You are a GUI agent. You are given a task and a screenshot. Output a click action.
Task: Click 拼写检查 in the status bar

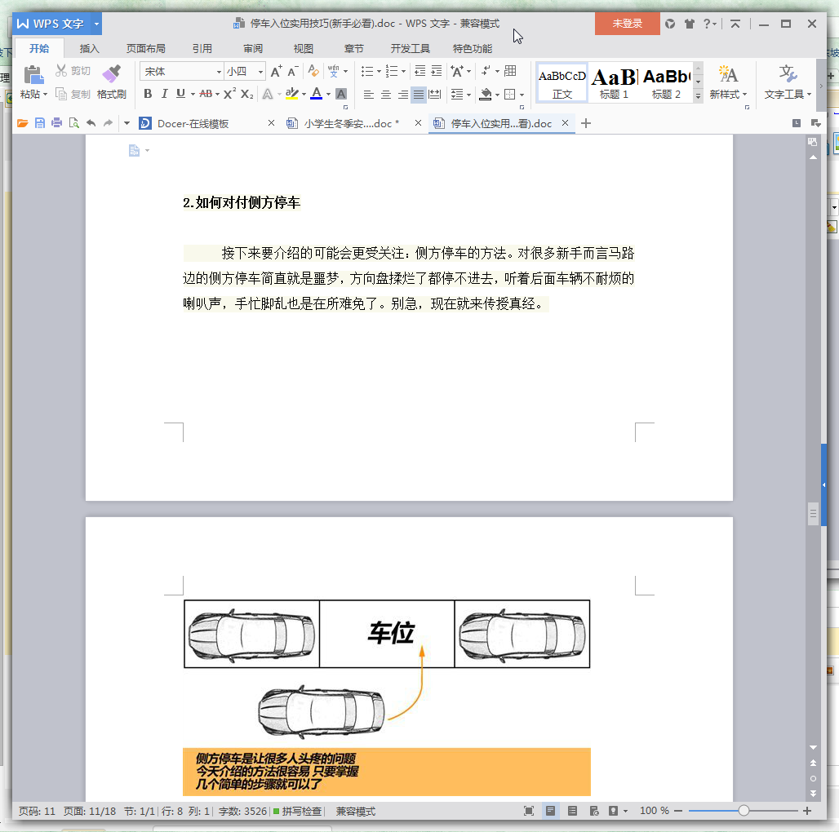click(298, 811)
